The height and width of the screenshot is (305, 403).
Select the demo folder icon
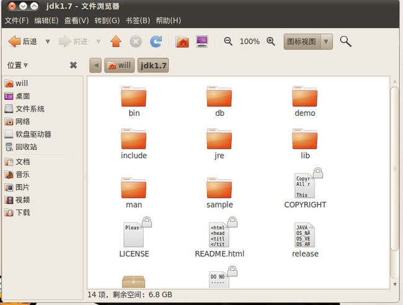pyautogui.click(x=305, y=96)
